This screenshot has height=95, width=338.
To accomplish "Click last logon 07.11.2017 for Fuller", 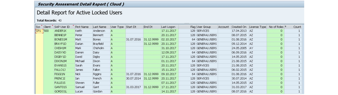I will click(x=170, y=82).
